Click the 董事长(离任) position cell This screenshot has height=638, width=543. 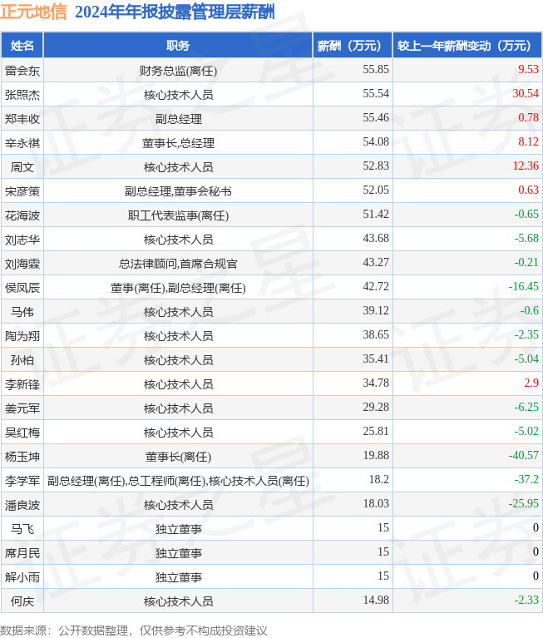(178, 457)
